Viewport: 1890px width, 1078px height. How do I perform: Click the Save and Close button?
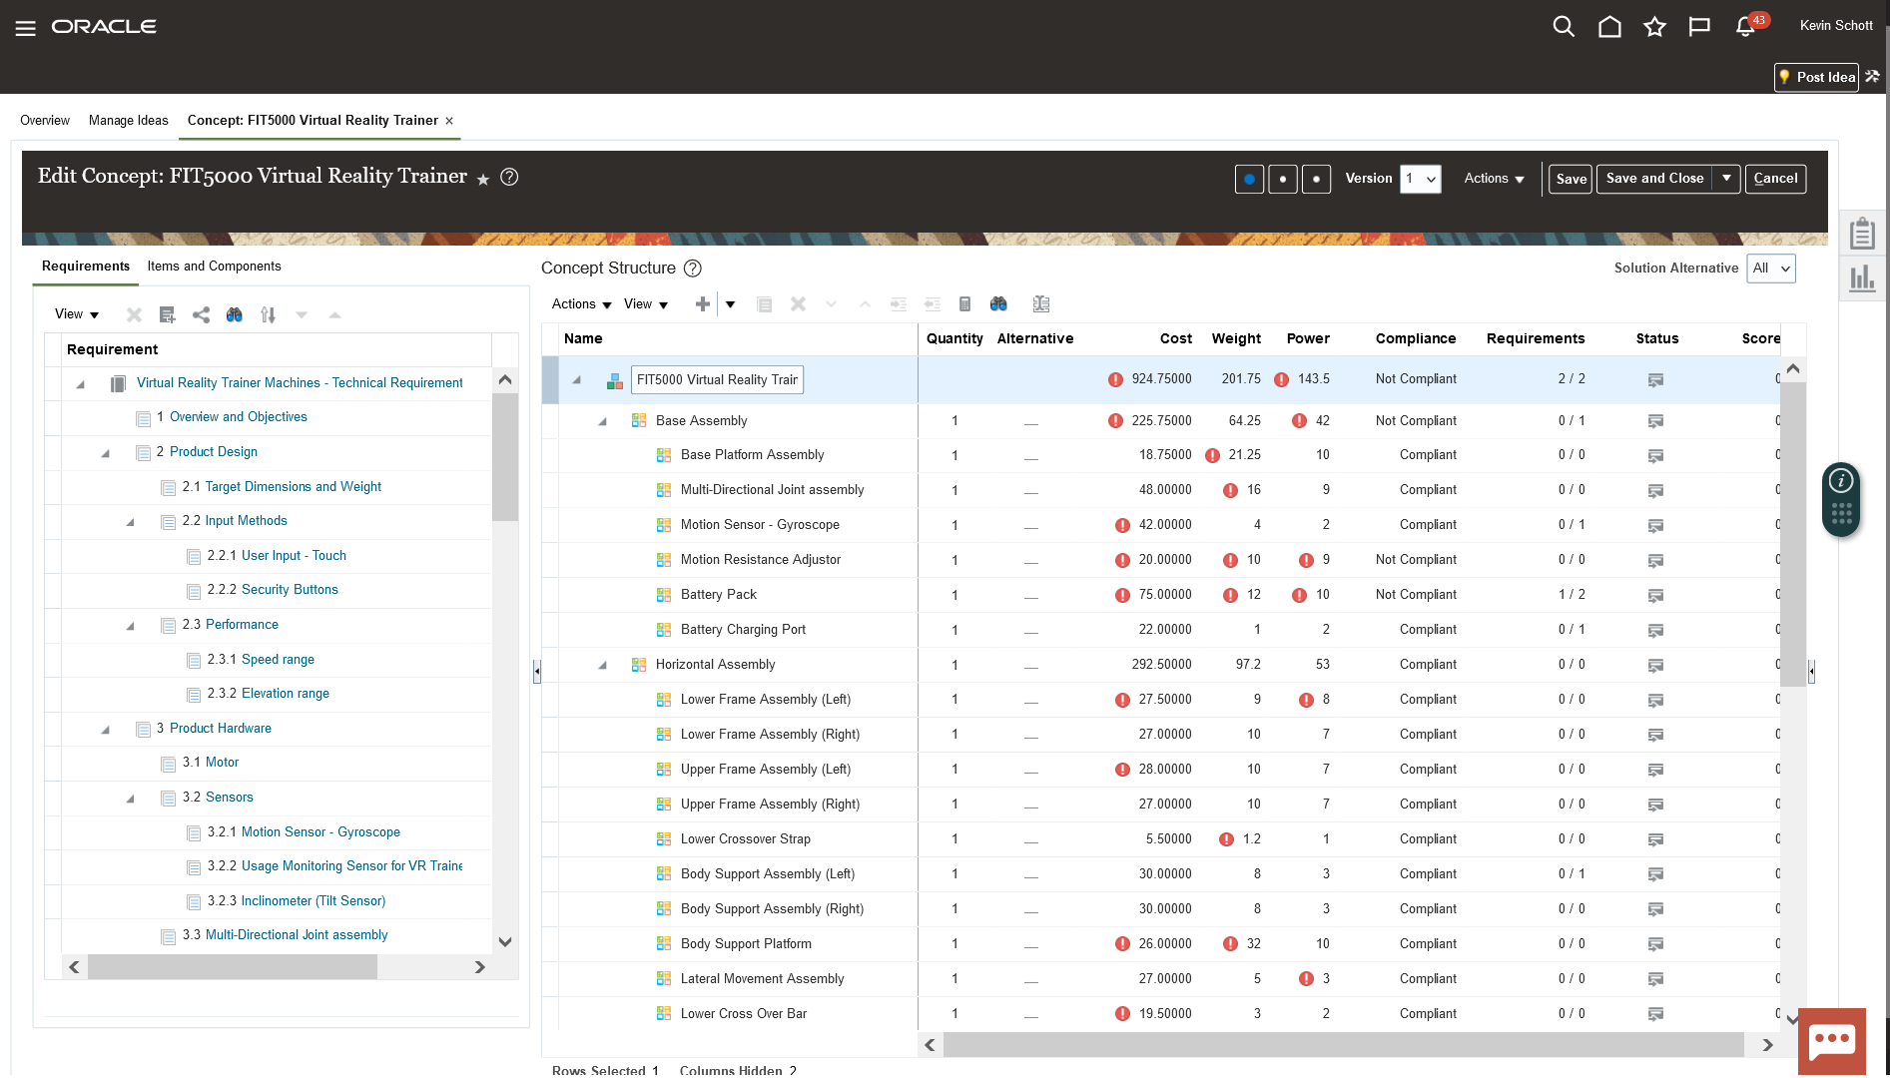[1654, 179]
